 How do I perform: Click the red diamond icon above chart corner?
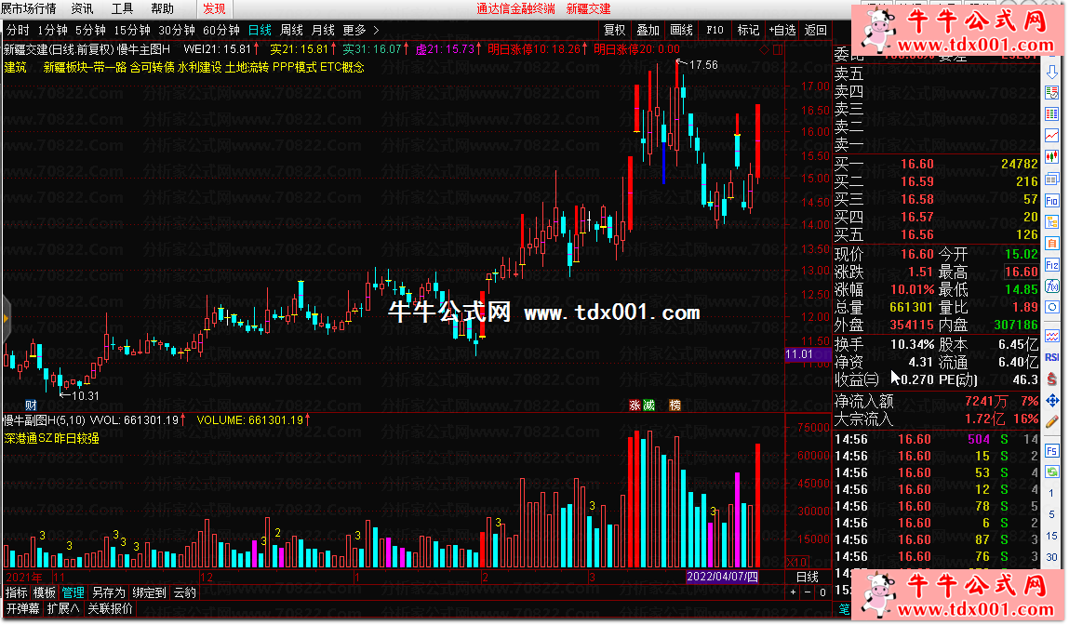764,49
